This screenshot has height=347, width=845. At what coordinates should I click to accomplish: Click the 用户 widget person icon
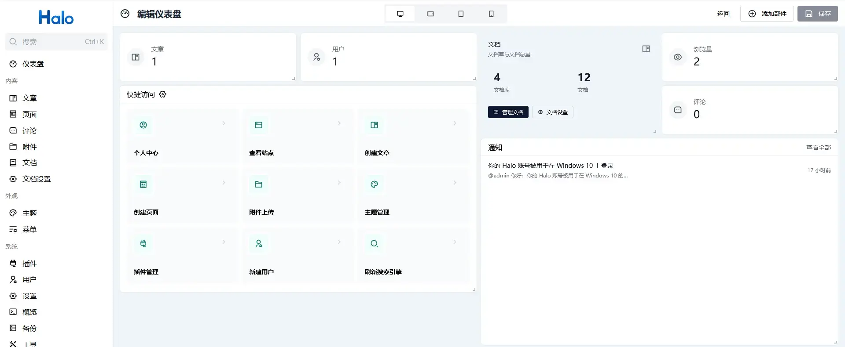click(x=316, y=57)
